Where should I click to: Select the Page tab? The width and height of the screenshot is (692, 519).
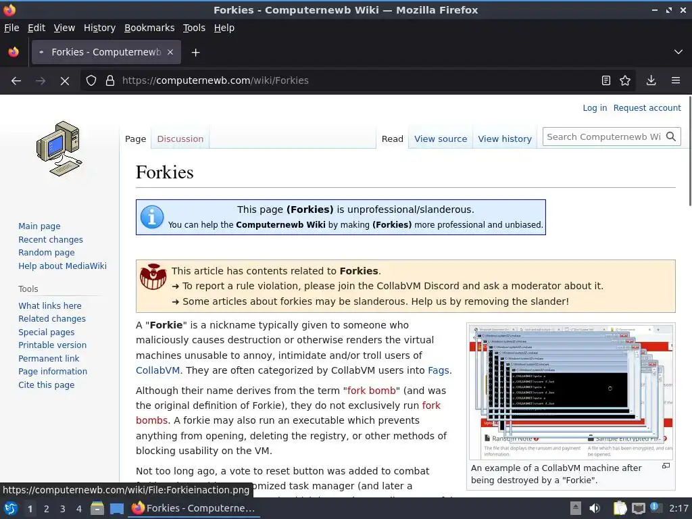click(135, 139)
